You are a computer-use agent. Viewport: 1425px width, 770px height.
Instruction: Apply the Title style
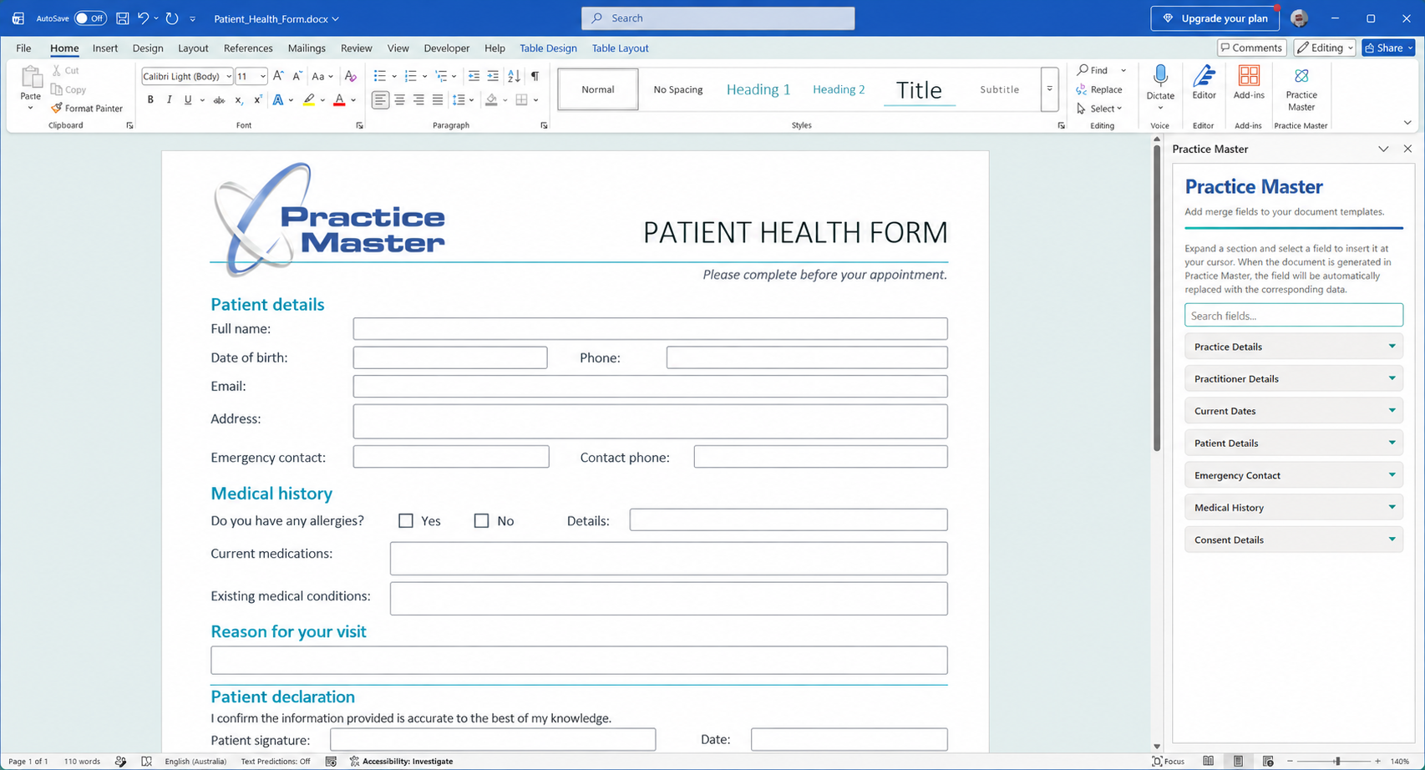point(919,89)
